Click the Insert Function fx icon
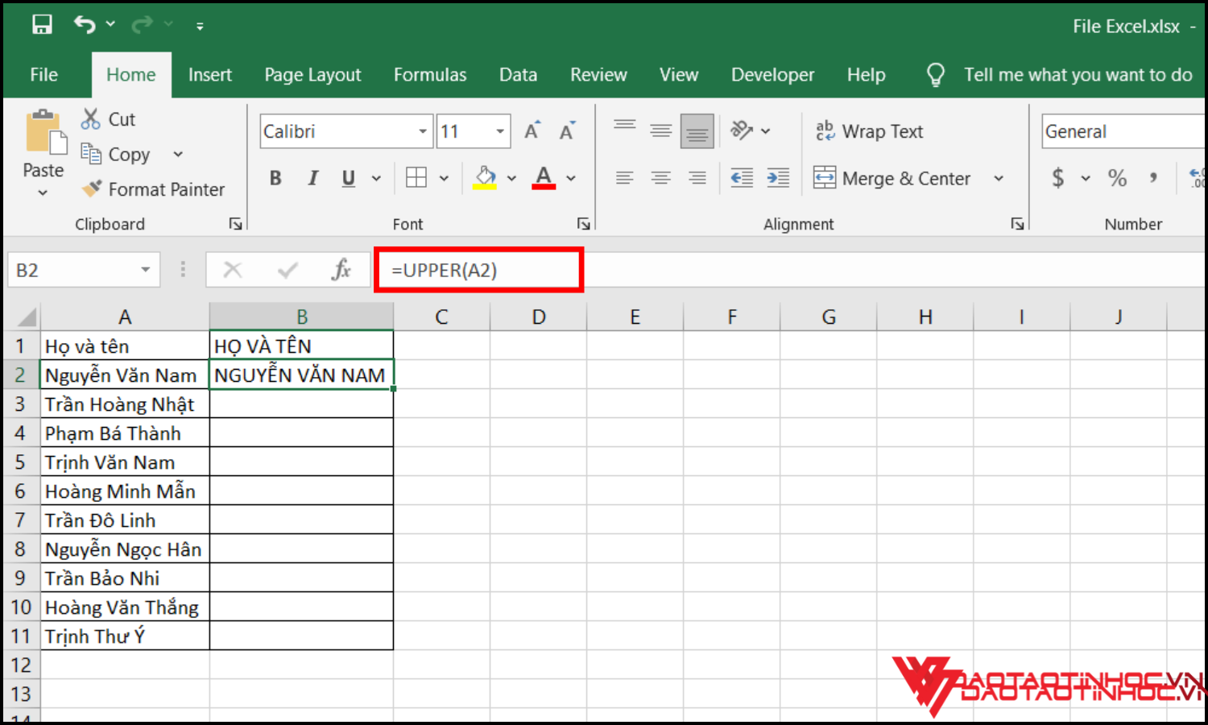This screenshot has height=725, width=1208. [341, 270]
